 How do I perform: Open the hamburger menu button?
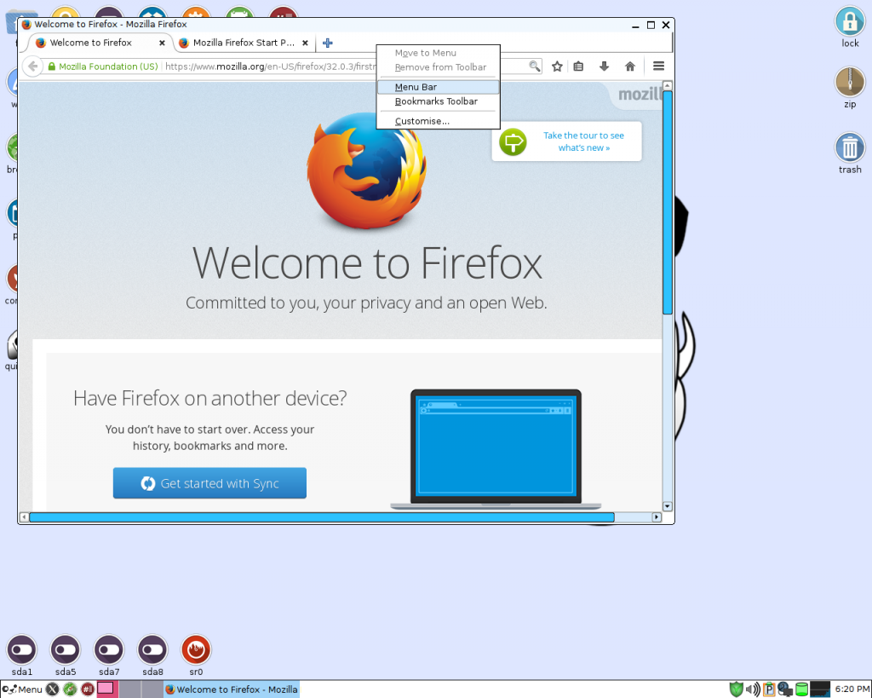[x=658, y=66]
